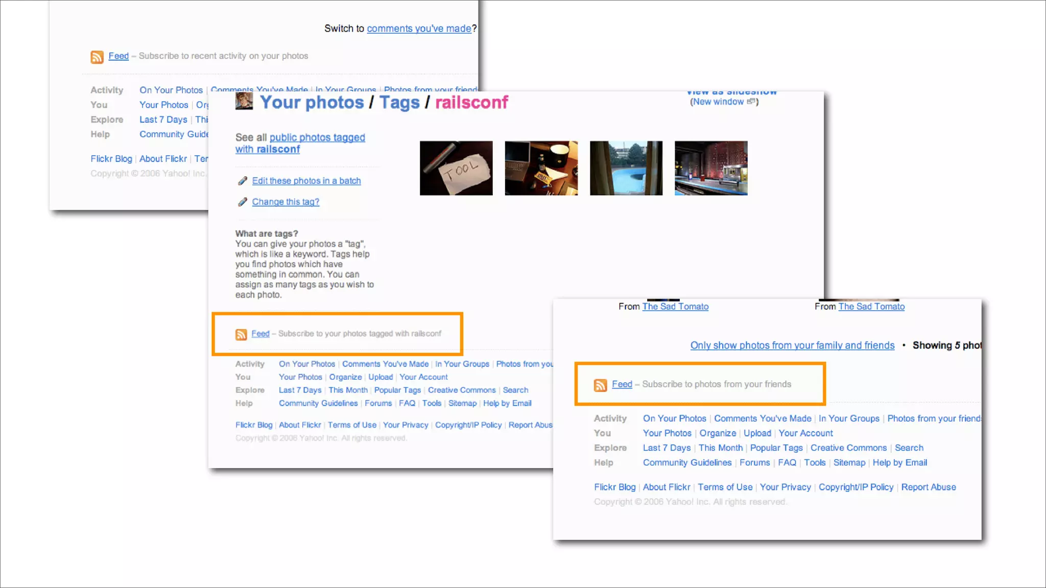Click public photos tagged with railsconf link
Viewport: 1046px width, 588px height.
[x=300, y=143]
